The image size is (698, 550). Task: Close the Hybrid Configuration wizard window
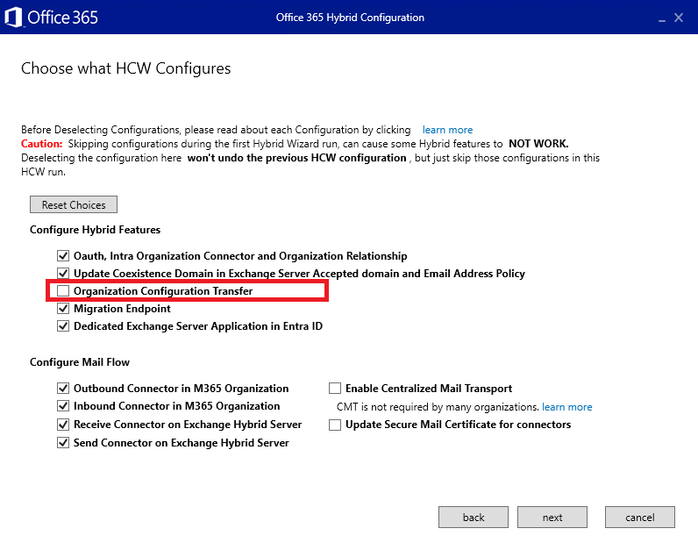pos(679,18)
